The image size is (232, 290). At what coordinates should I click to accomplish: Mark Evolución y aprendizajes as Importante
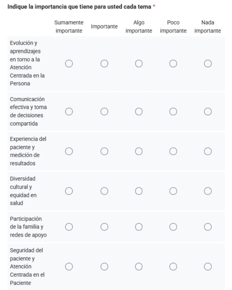click(104, 64)
